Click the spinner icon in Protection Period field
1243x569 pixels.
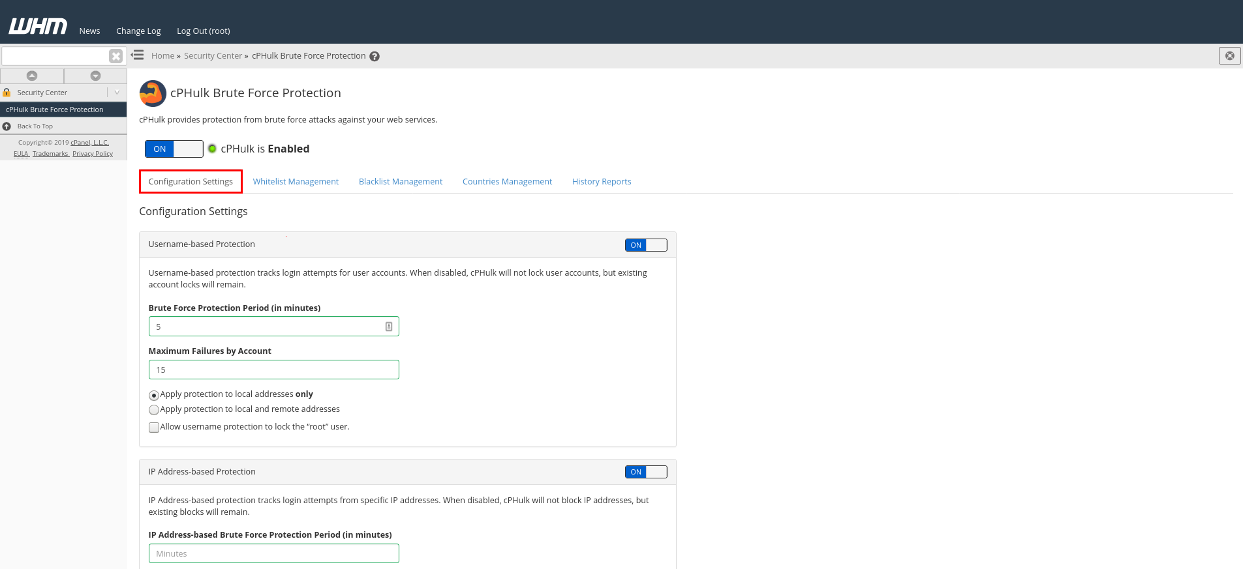(x=389, y=327)
